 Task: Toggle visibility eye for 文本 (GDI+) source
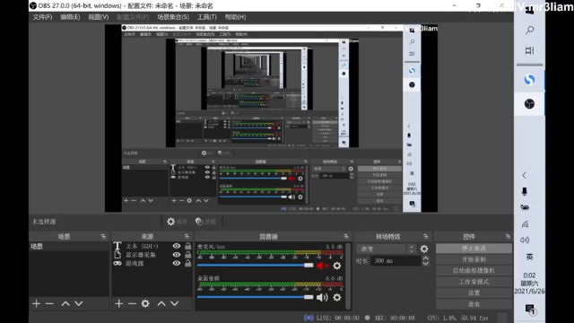(177, 246)
